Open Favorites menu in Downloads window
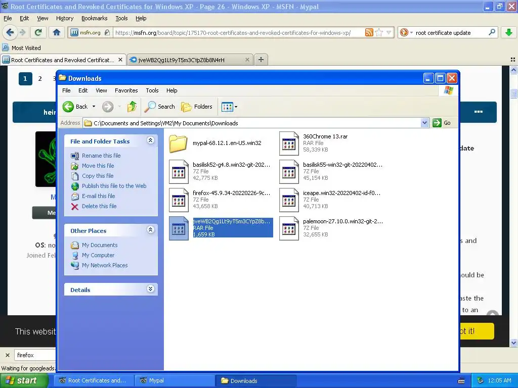Viewport: 518px width, 388px height. click(126, 90)
